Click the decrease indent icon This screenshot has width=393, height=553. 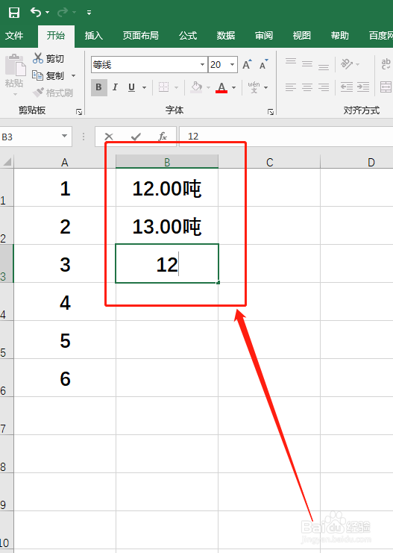[x=347, y=87]
